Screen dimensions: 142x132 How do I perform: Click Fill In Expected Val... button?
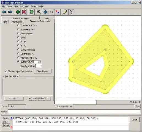pyautogui.click(x=39, y=98)
